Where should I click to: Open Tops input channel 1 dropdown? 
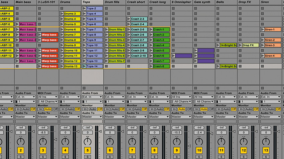coord(92,101)
